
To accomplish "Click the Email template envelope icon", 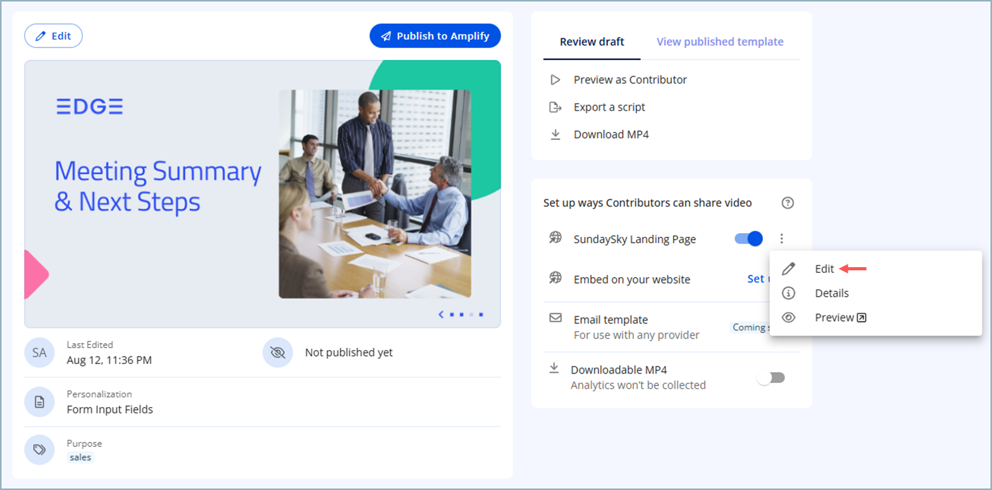I will [x=555, y=318].
